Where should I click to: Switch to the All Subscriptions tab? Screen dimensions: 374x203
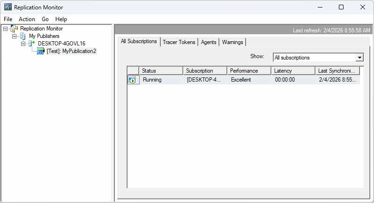click(139, 42)
